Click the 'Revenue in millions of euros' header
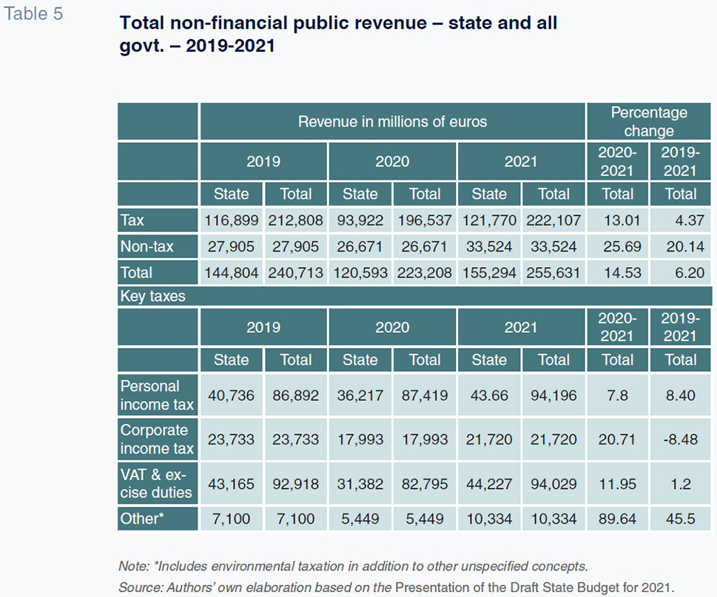Image resolution: width=717 pixels, height=597 pixels. [392, 121]
